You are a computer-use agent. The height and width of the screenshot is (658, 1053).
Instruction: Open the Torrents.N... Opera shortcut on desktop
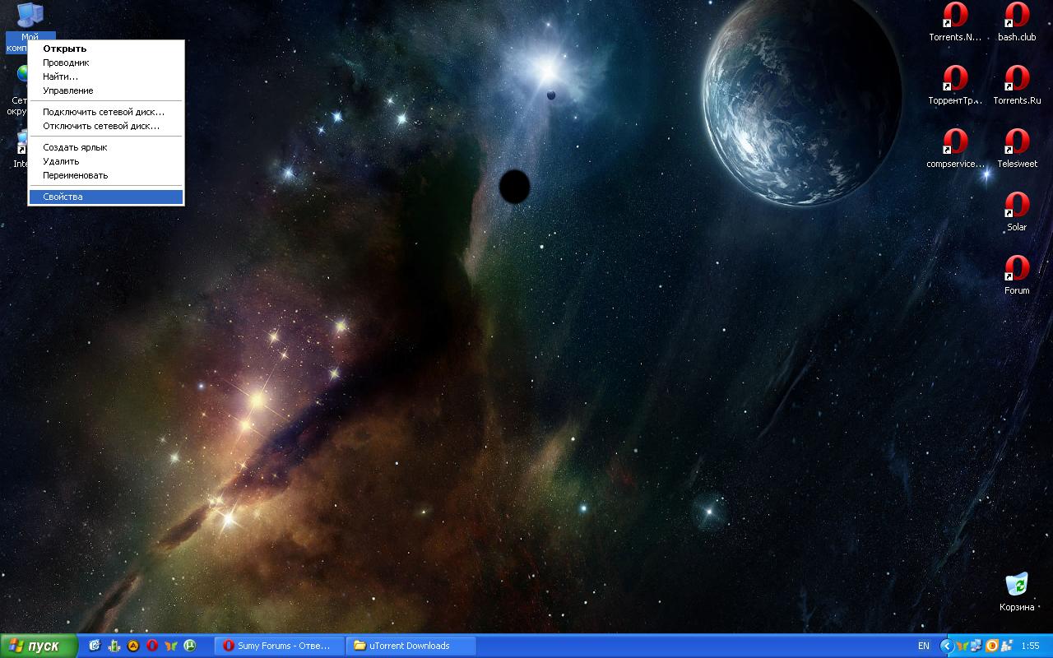coord(955,17)
